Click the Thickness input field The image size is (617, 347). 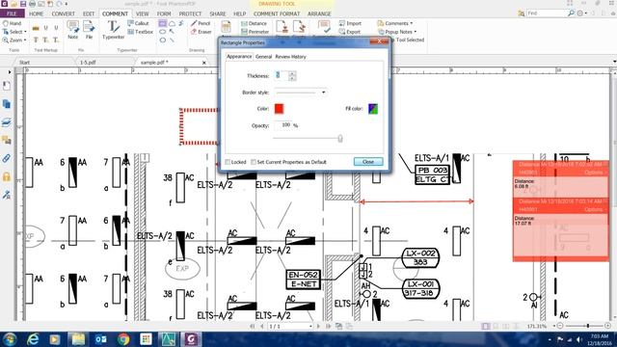(282, 75)
